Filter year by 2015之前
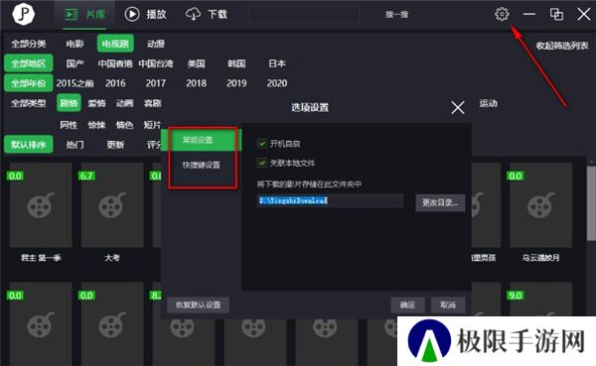 tap(74, 83)
